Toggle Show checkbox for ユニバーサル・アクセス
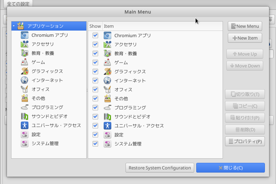 coord(95,126)
